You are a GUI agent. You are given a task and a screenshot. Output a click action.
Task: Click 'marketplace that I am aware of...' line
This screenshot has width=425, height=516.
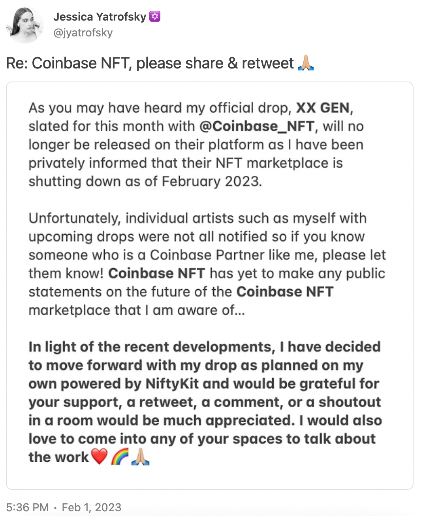tap(137, 310)
